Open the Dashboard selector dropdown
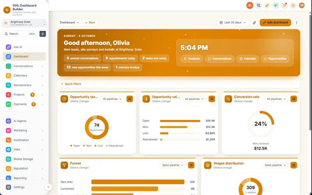The image size is (312, 195). tap(69, 23)
